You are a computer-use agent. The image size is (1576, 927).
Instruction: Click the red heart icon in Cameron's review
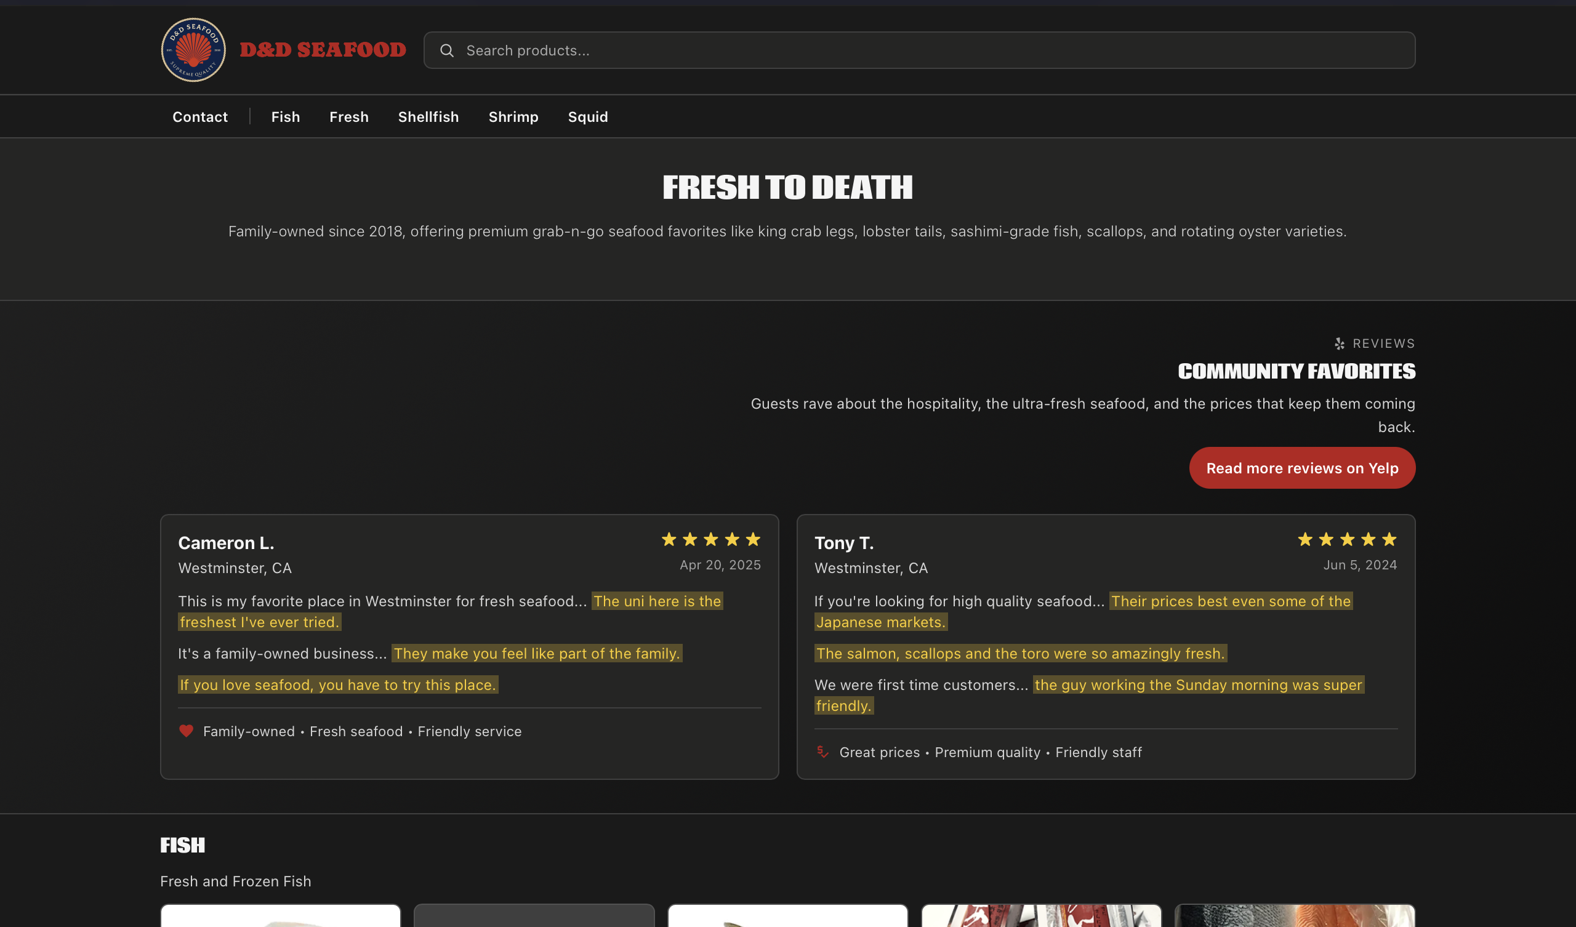(x=186, y=731)
